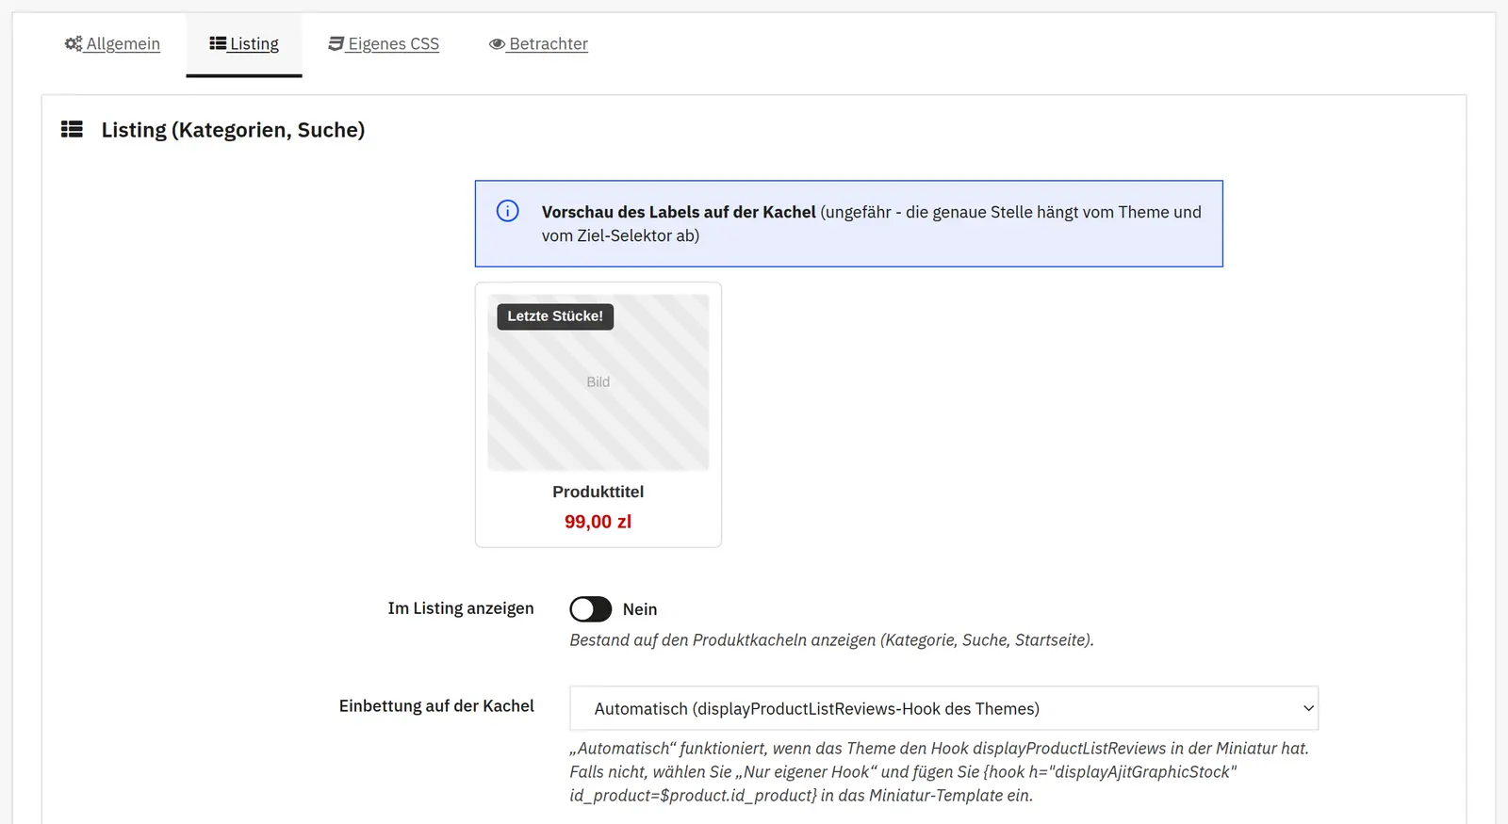1508x824 pixels.
Task: Toggle the Im Listing anzeigen switch
Action: click(x=591, y=609)
